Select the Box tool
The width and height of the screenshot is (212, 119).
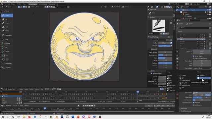pyautogui.click(x=7, y=55)
